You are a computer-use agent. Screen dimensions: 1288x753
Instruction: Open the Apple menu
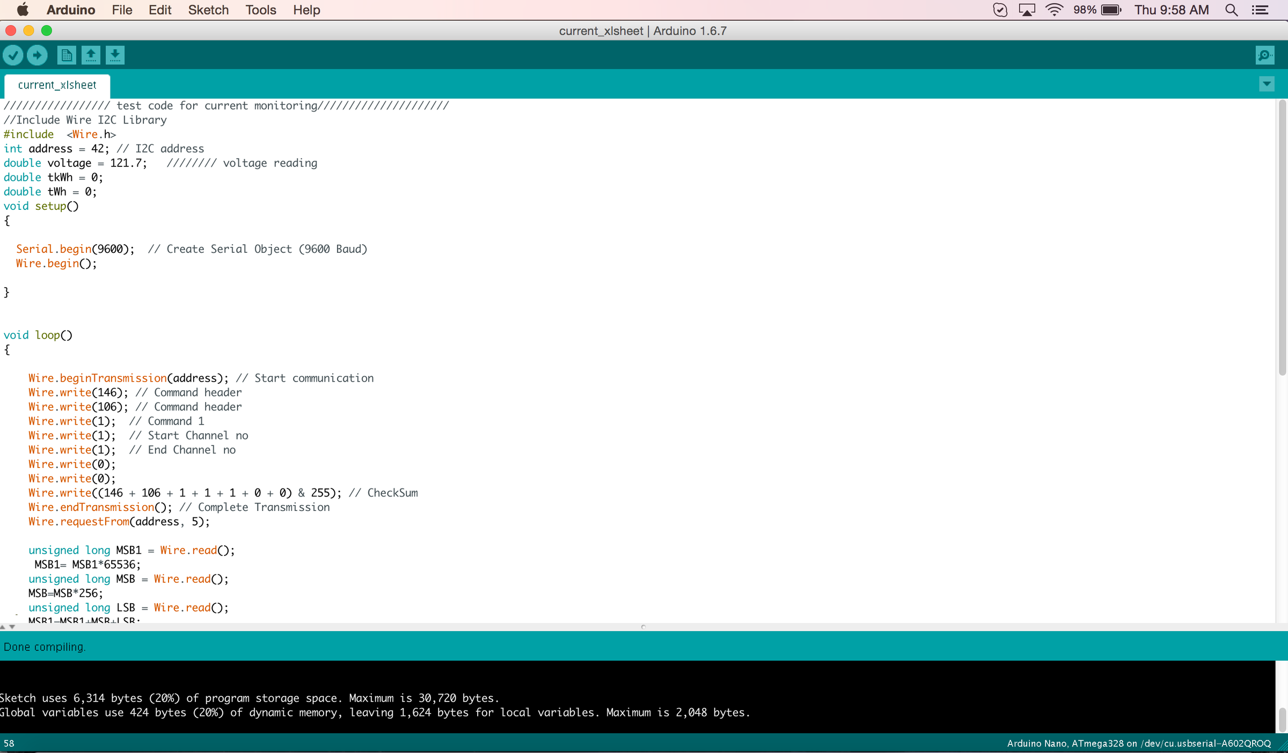tap(22, 10)
